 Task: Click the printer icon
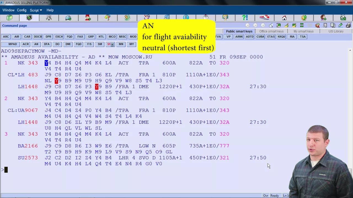click(x=348, y=25)
